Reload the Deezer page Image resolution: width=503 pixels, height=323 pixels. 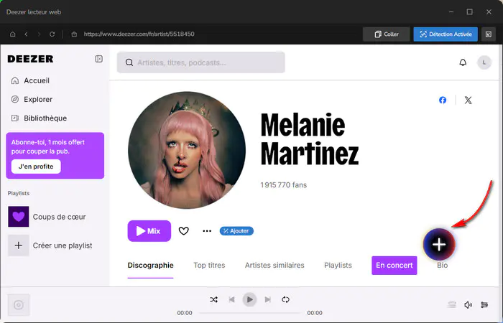[52, 34]
